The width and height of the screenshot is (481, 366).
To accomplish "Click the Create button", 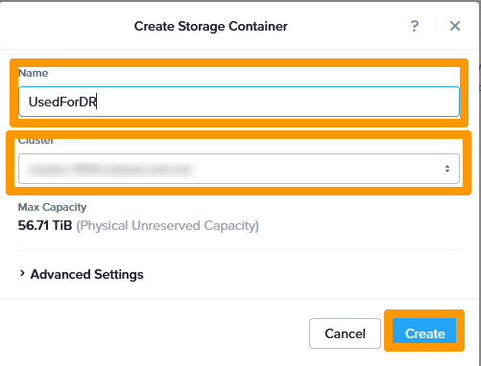I will (x=424, y=333).
